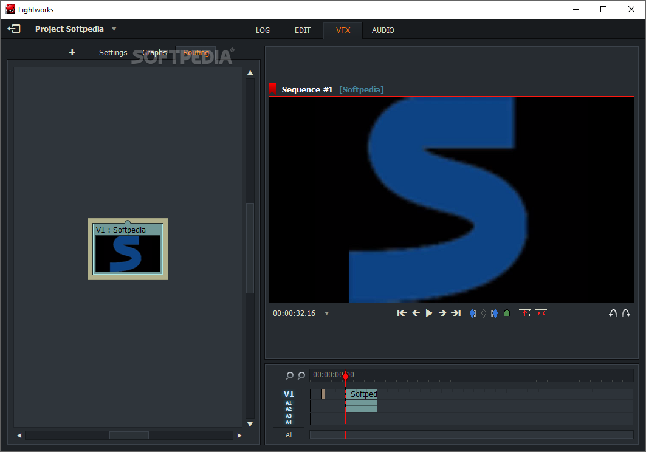The width and height of the screenshot is (646, 452).
Task: Toggle the All tracks selector
Action: [x=289, y=435]
